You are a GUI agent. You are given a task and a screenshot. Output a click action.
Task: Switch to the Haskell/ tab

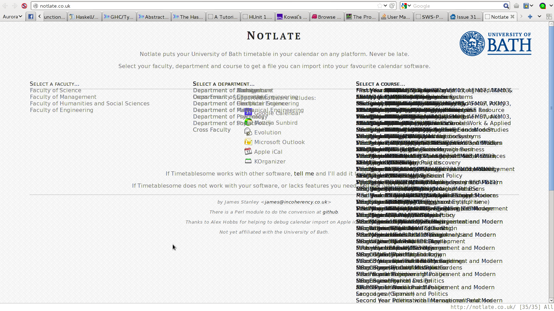84,17
